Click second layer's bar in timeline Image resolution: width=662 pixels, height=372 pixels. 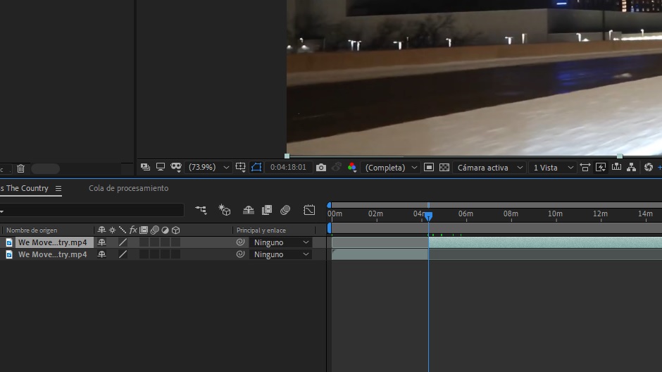click(496, 254)
